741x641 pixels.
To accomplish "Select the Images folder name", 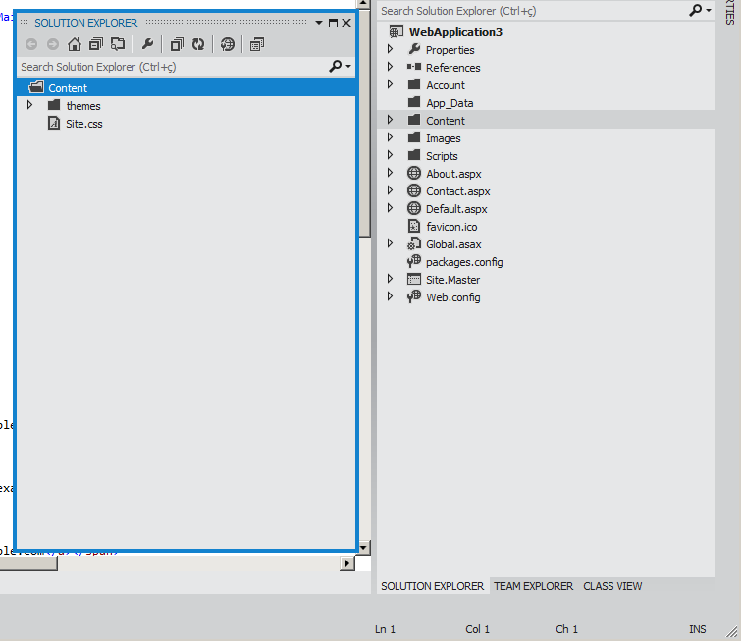I will coord(444,138).
